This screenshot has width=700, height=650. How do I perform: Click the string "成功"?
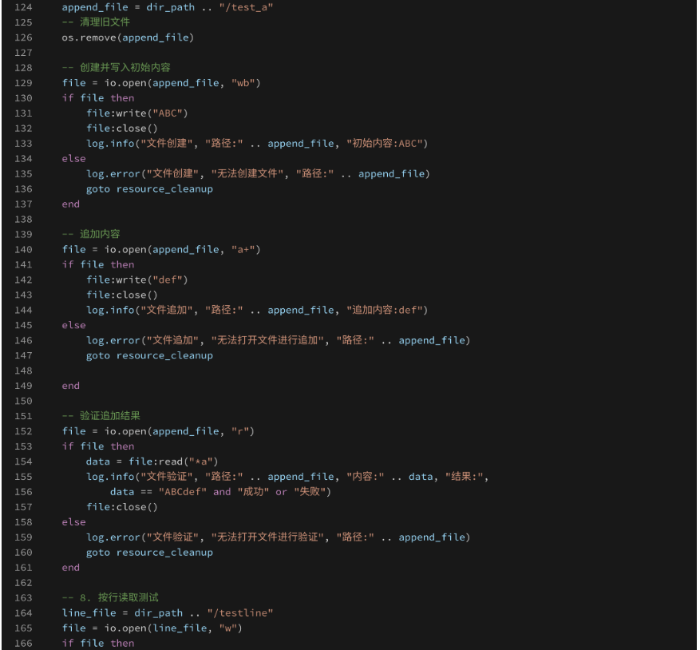click(253, 492)
